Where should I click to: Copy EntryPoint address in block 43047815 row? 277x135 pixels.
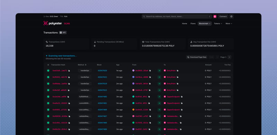(178, 90)
